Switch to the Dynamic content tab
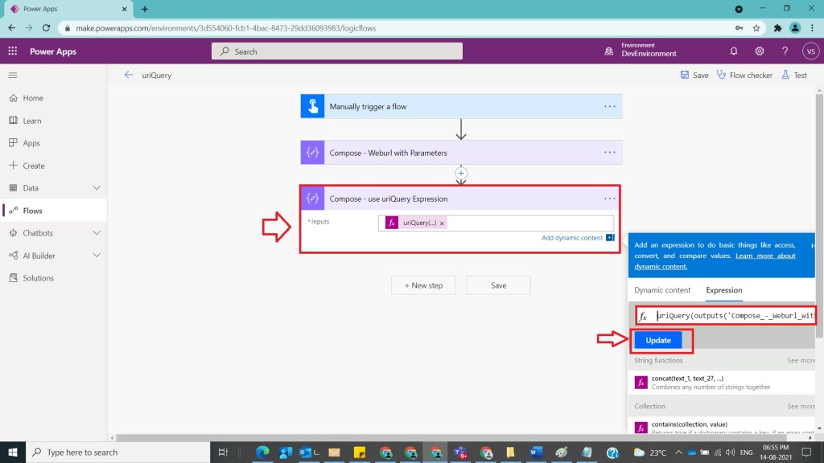The height and width of the screenshot is (463, 824). (x=662, y=290)
